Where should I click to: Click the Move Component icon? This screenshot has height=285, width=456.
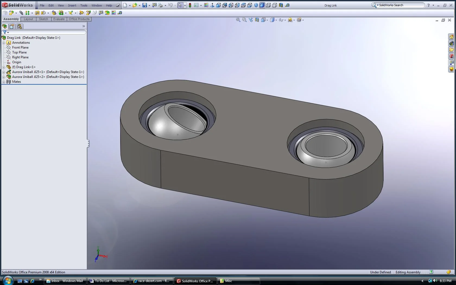tap(43, 13)
